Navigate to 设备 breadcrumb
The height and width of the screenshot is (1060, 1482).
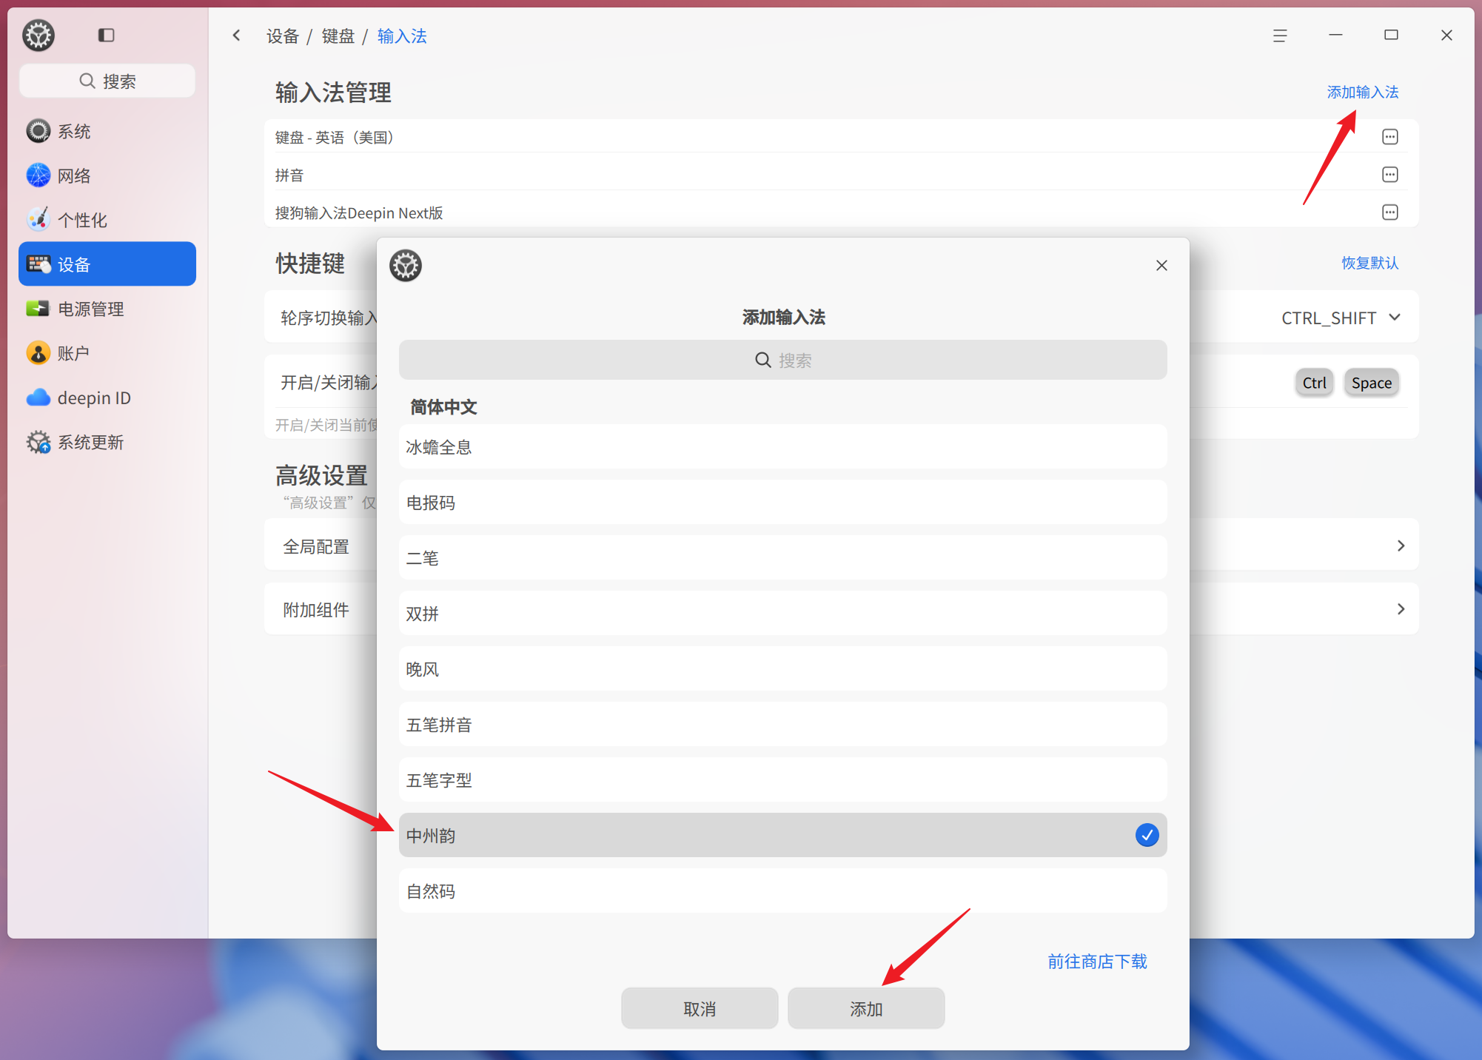[x=283, y=36]
